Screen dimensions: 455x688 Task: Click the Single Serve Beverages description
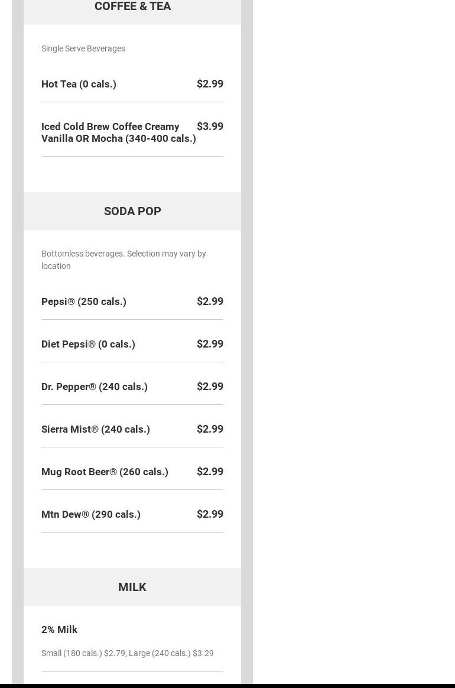83,48
